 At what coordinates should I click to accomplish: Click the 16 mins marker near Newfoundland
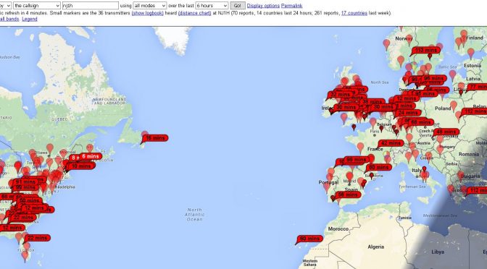(154, 138)
